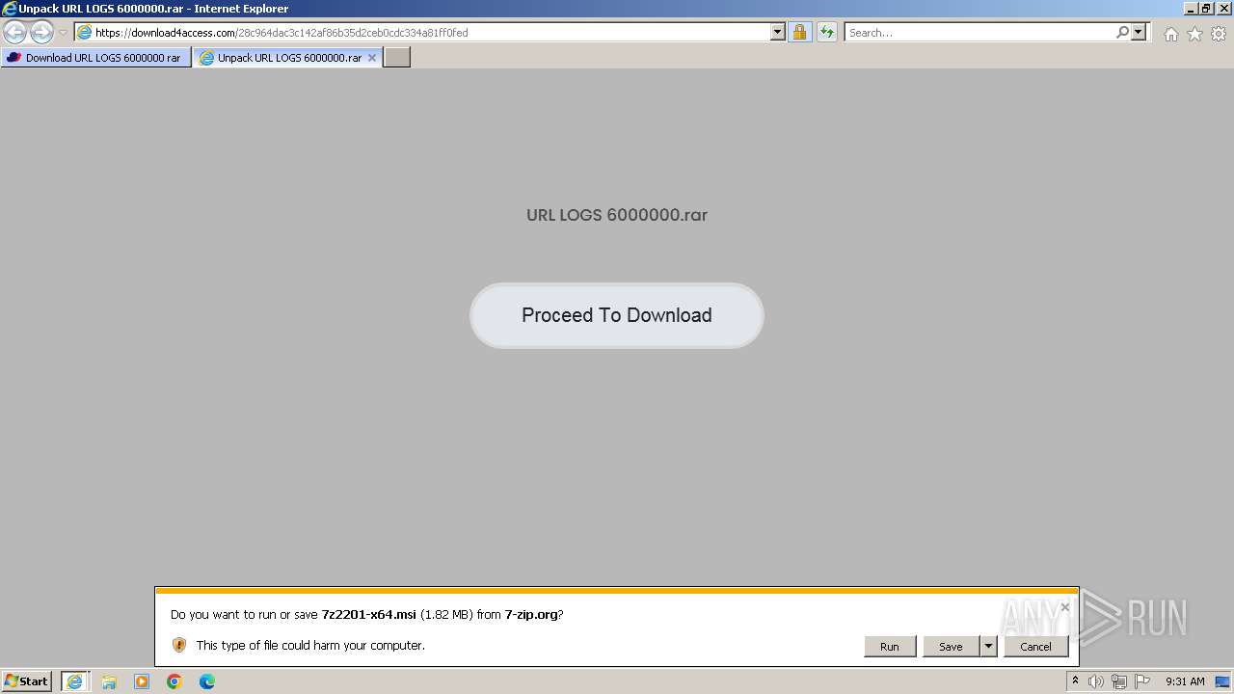This screenshot has height=694, width=1234.
Task: Launch Windows Media Player from taskbar
Action: [142, 681]
